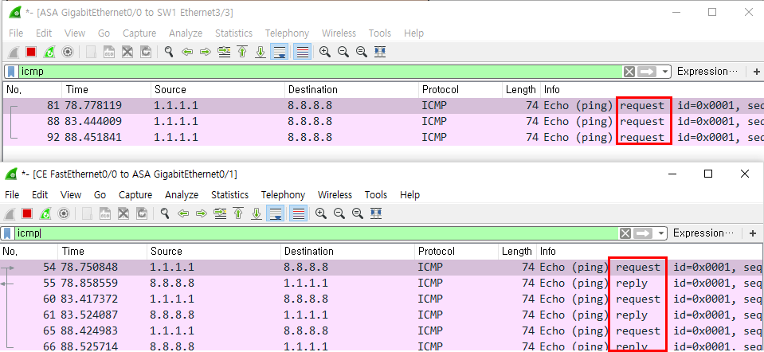764x352 pixels.
Task: Zoom out text in ASA-to-SW1 window
Action: pyautogui.click(x=343, y=52)
